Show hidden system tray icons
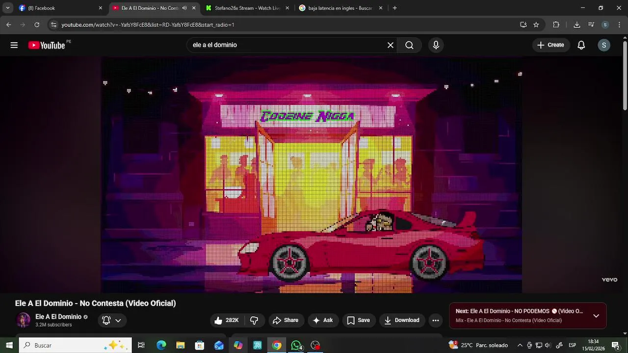This screenshot has height=353, width=628. coord(520,345)
